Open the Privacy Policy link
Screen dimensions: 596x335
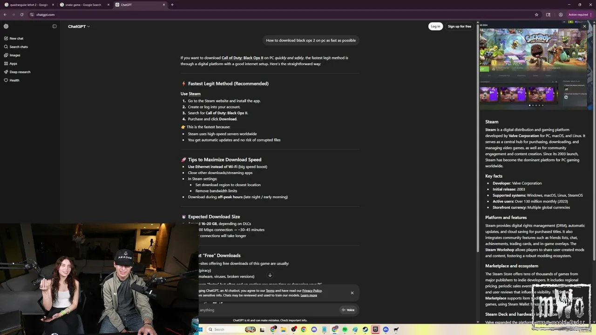312,290
